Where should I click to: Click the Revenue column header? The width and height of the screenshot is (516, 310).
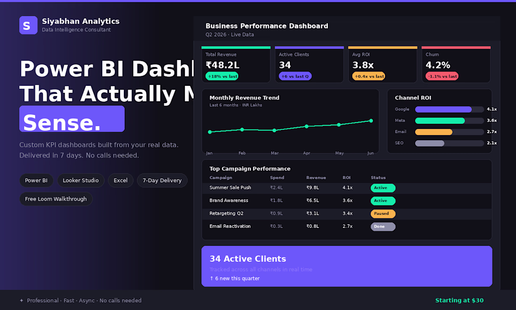click(316, 178)
